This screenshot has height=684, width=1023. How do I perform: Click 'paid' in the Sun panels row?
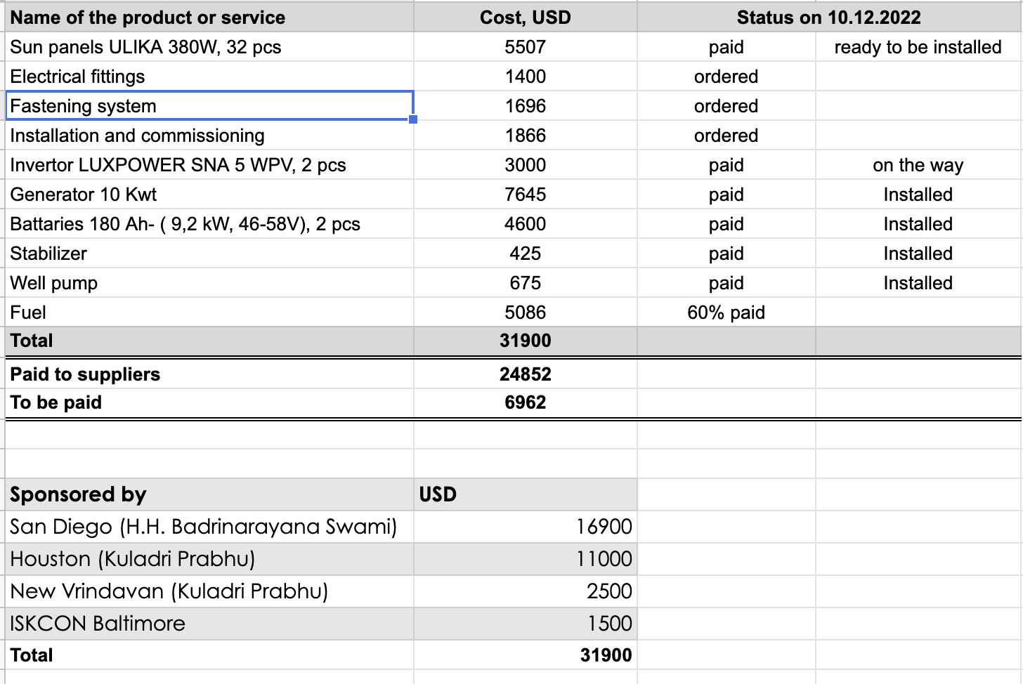(x=726, y=47)
